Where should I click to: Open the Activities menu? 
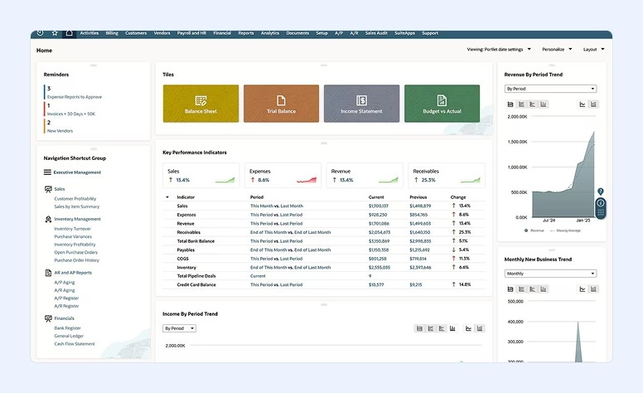coord(89,33)
